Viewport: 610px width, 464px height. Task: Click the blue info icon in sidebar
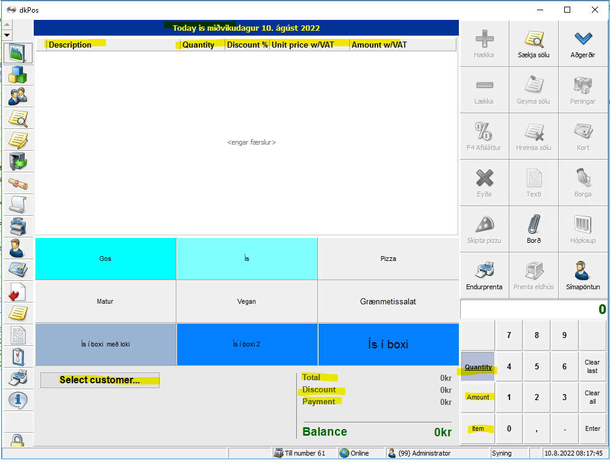pos(18,399)
